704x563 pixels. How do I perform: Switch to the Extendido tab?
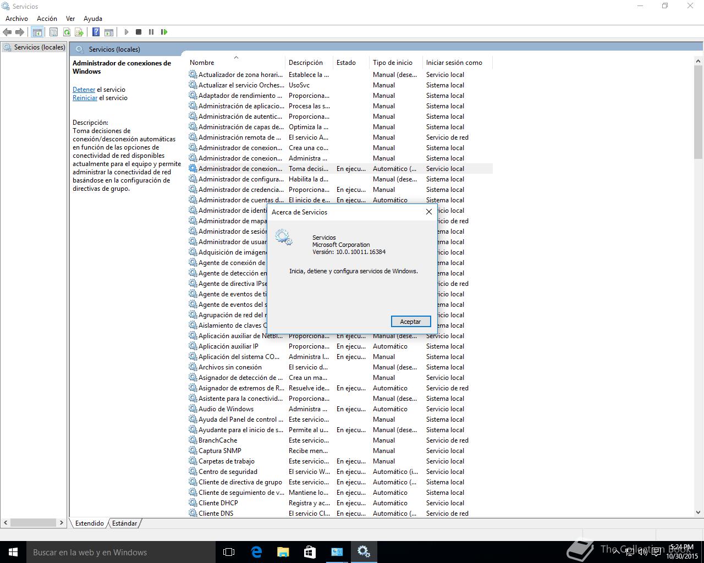point(90,523)
